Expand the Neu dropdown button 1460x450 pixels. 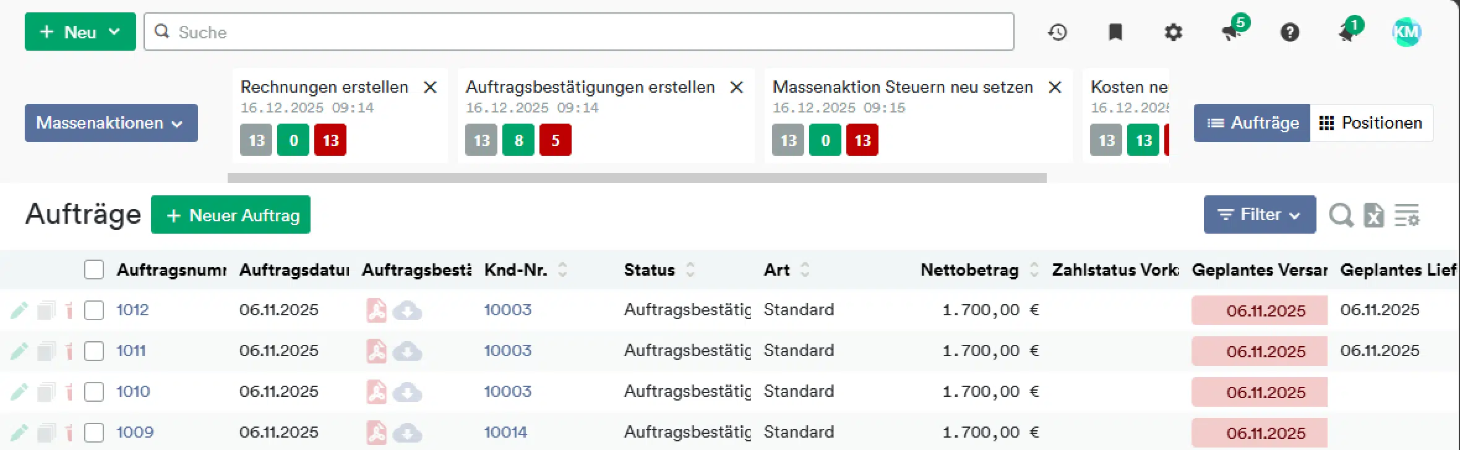coord(80,32)
